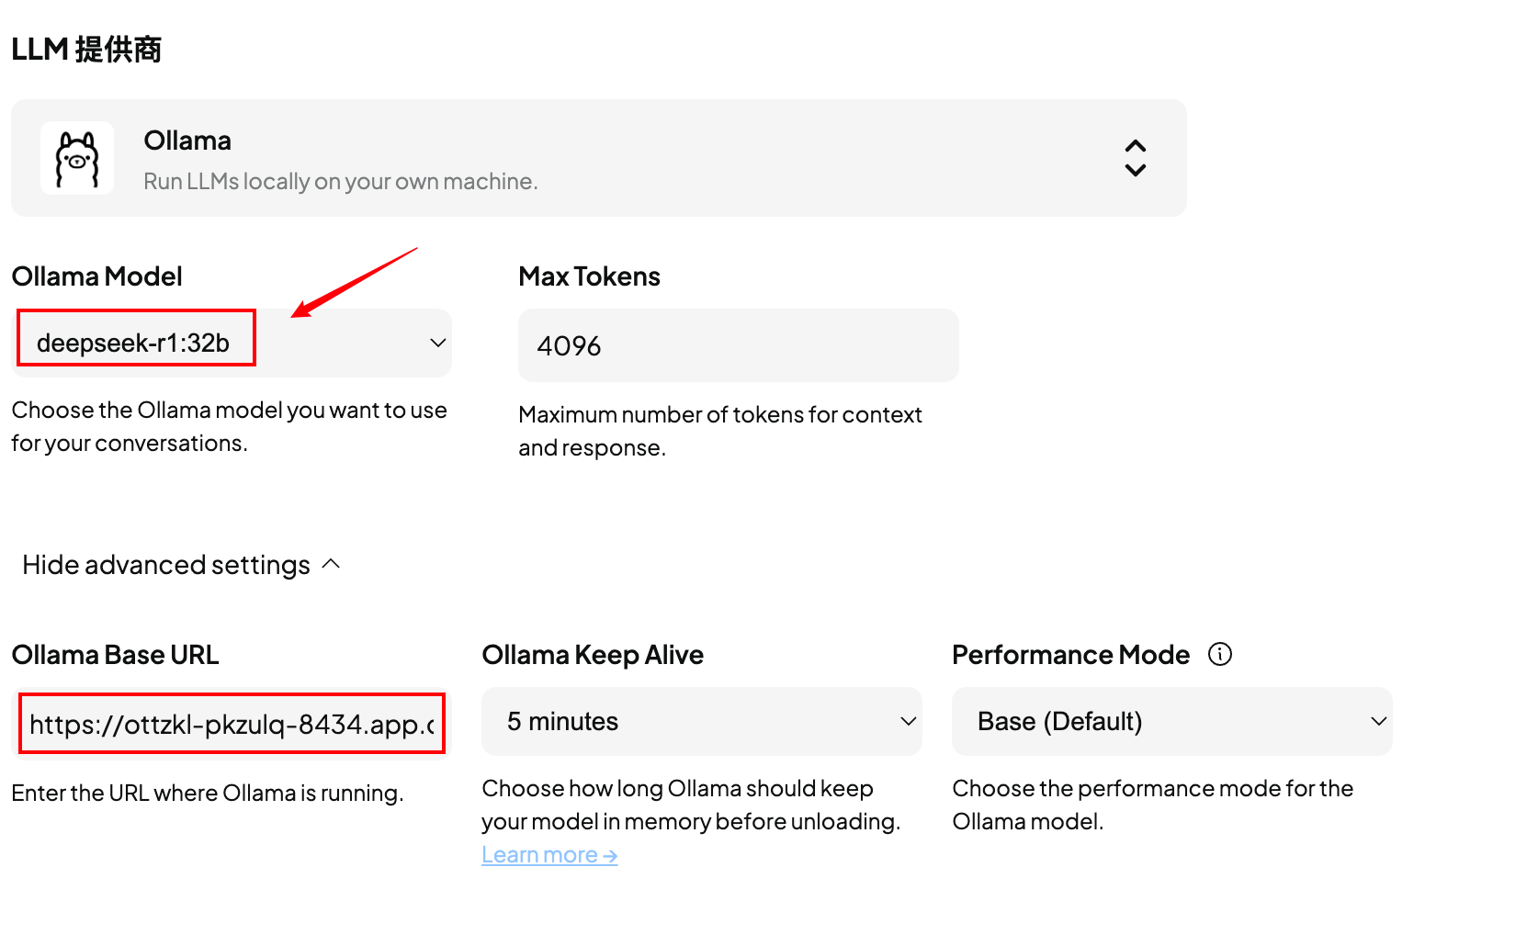
Task: Collapse the Hide advanced settings section
Action: 166,565
